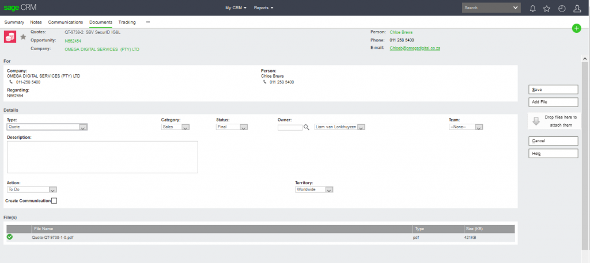Screen dimensions: 590x263
Task: Click the red Quotes entity icon
Action: [x=10, y=37]
